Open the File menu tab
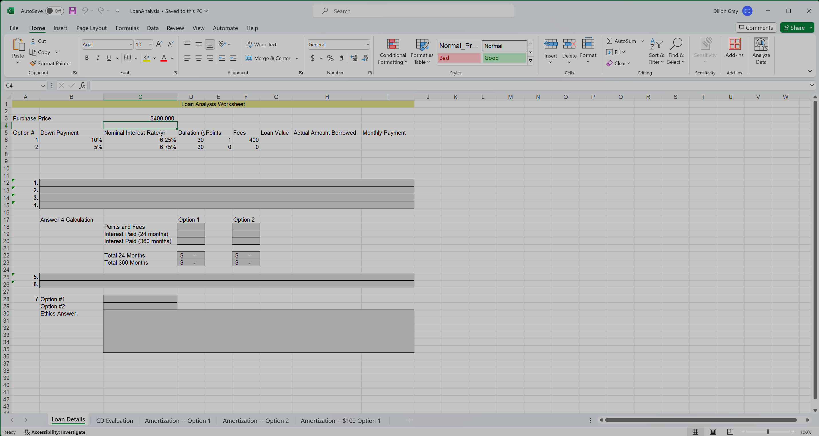Viewport: 819px width, 436px height. tap(14, 28)
